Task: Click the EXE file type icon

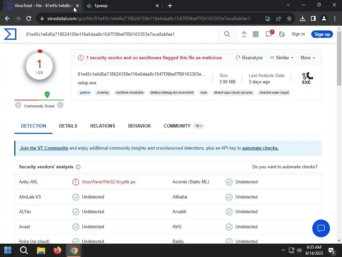Action: (x=307, y=78)
